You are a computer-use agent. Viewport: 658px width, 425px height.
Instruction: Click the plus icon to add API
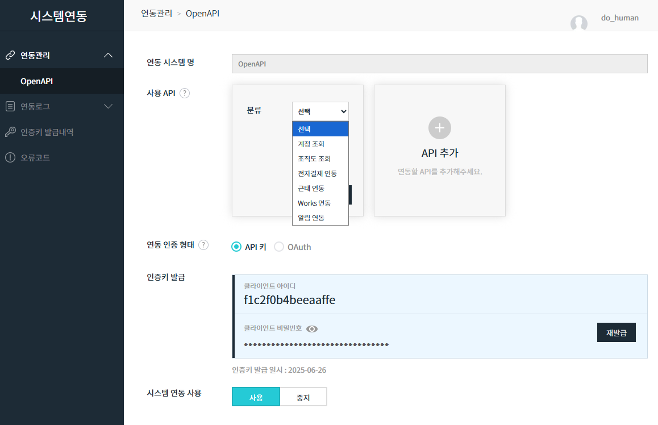[x=439, y=128]
